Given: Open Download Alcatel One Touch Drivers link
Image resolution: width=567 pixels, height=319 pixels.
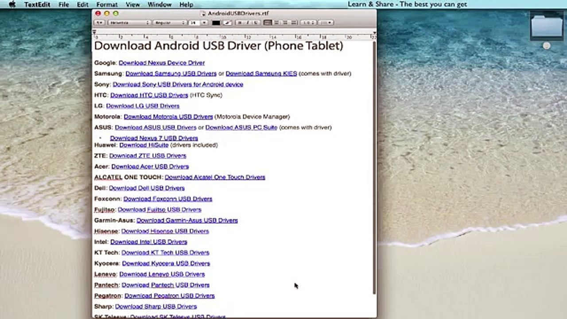Looking at the screenshot, I should pos(215,177).
